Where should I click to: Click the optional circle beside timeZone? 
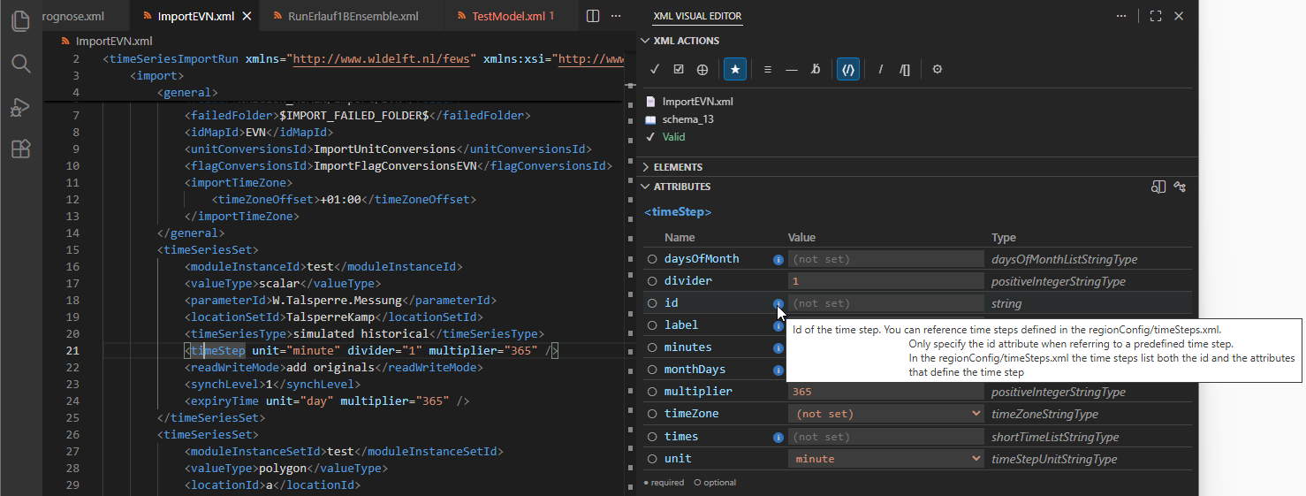652,414
